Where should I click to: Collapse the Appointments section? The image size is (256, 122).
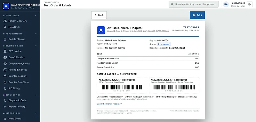(36, 34)
